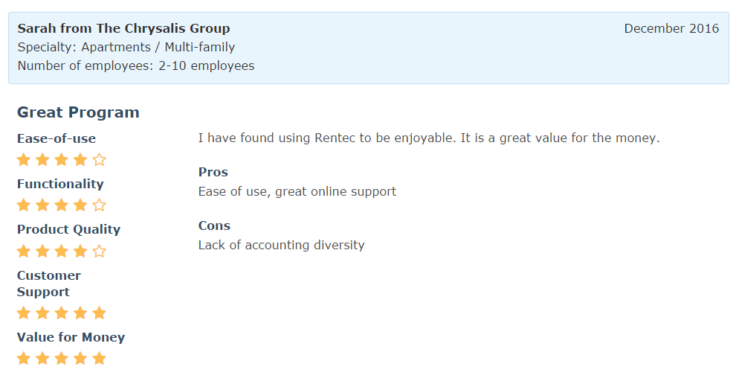Click the December 2016 review date
The height and width of the screenshot is (381, 739).
(x=671, y=29)
